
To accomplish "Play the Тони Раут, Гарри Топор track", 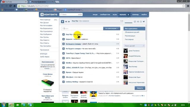I will pos(63,53).
